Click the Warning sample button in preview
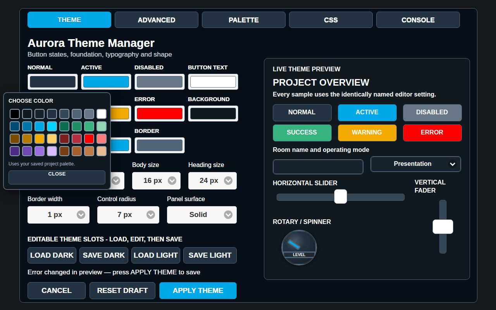Viewport: 496px width, 310px height. coord(367,133)
